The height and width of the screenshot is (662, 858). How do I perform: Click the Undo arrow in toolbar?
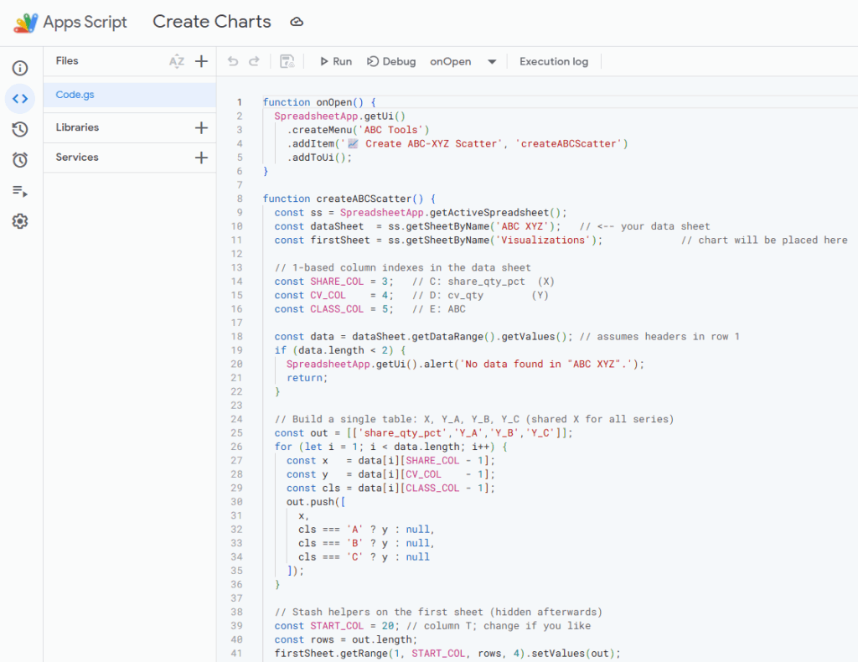pyautogui.click(x=233, y=61)
